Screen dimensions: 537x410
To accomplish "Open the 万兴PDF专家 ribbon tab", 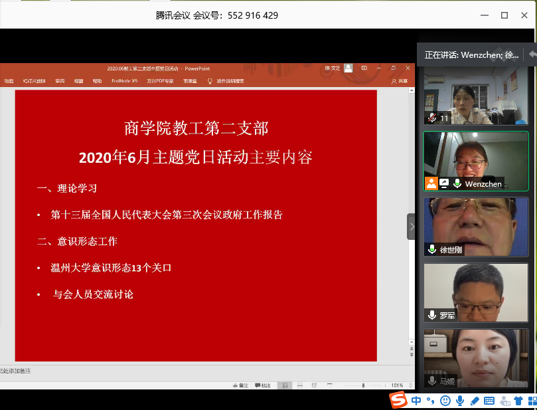I will (160, 81).
